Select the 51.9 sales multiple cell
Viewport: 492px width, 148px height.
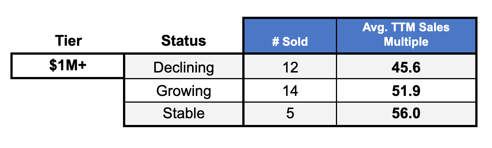(406, 90)
